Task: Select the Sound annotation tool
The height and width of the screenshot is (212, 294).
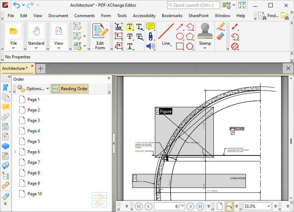Action: pyautogui.click(x=151, y=46)
